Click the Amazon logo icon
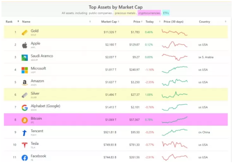 tap(25, 83)
